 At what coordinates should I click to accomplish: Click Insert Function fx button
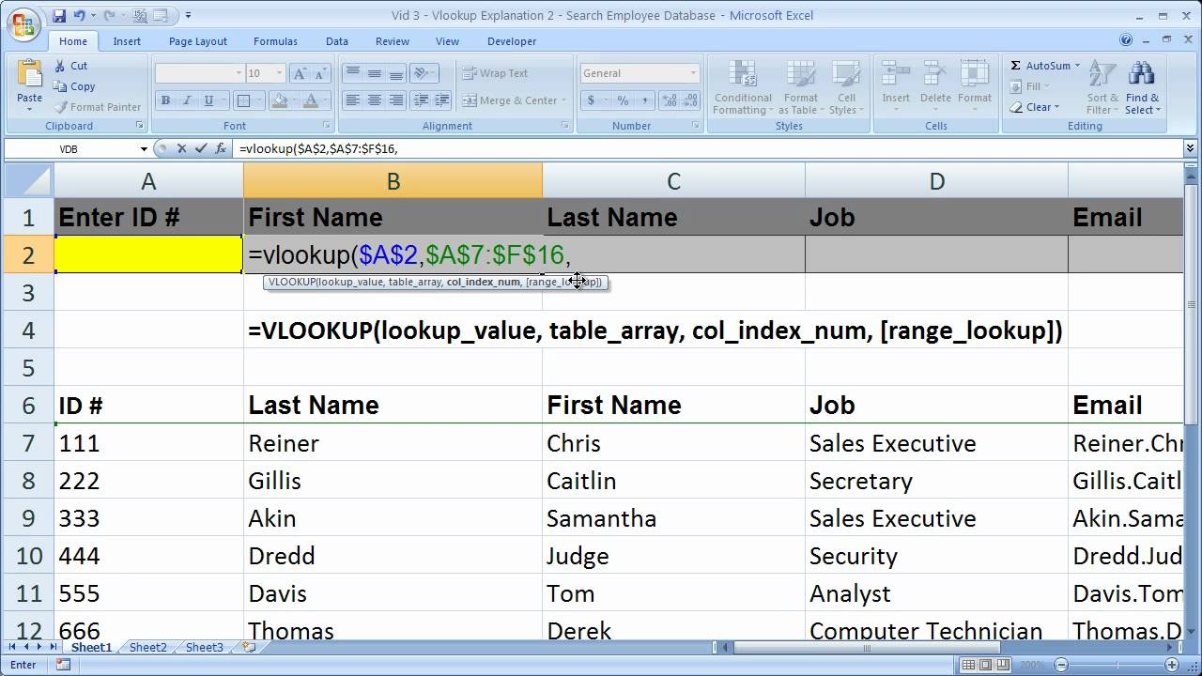[221, 148]
